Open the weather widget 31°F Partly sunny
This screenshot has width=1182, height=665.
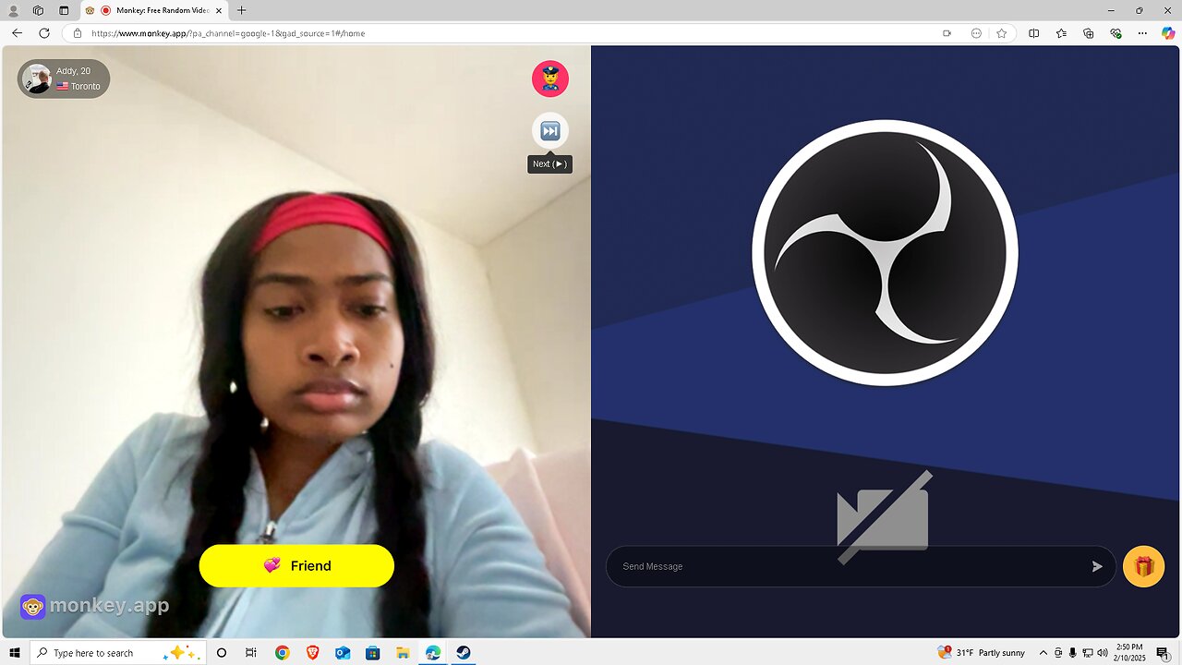point(981,653)
